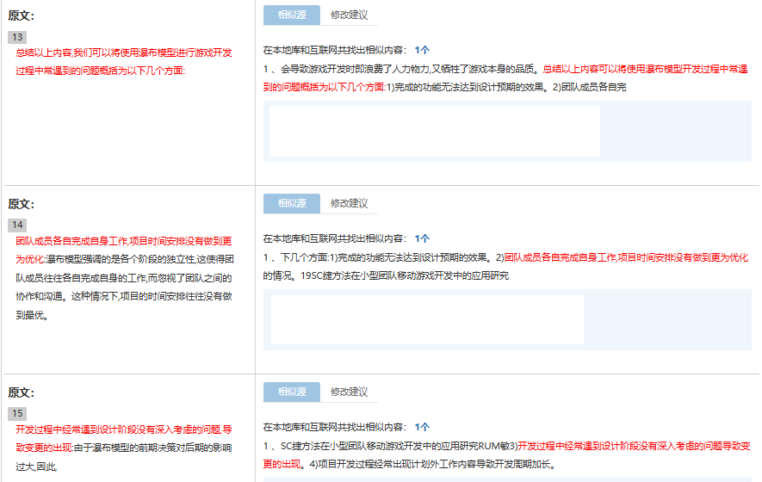
Task: Select 相似源 tab in paragraph 15 section
Action: coord(291,392)
